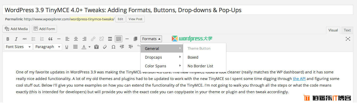
Task: Expand the General submenu
Action: pos(162,49)
